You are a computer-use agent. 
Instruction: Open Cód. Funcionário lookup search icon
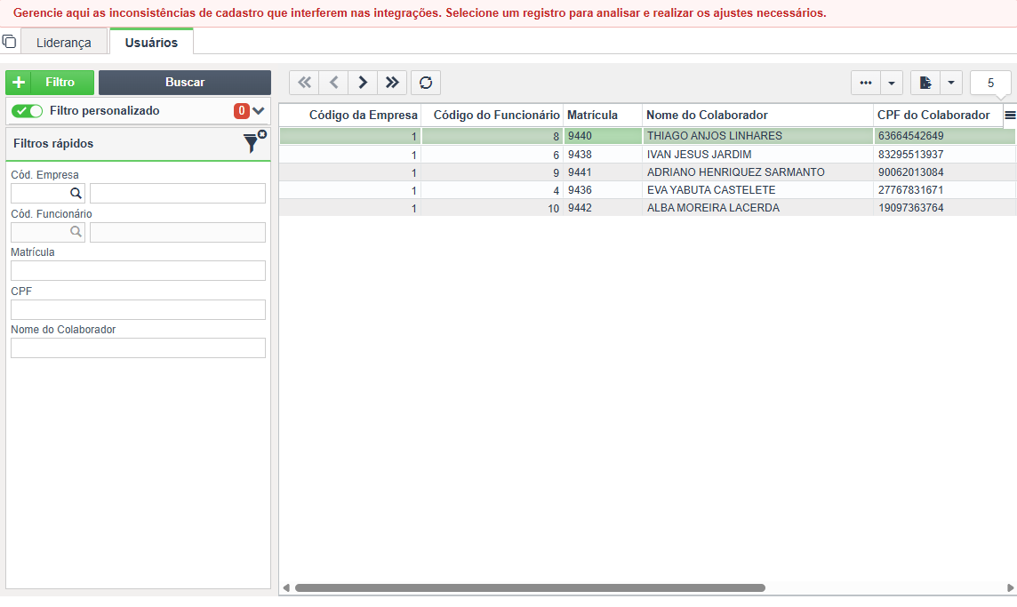pos(76,232)
